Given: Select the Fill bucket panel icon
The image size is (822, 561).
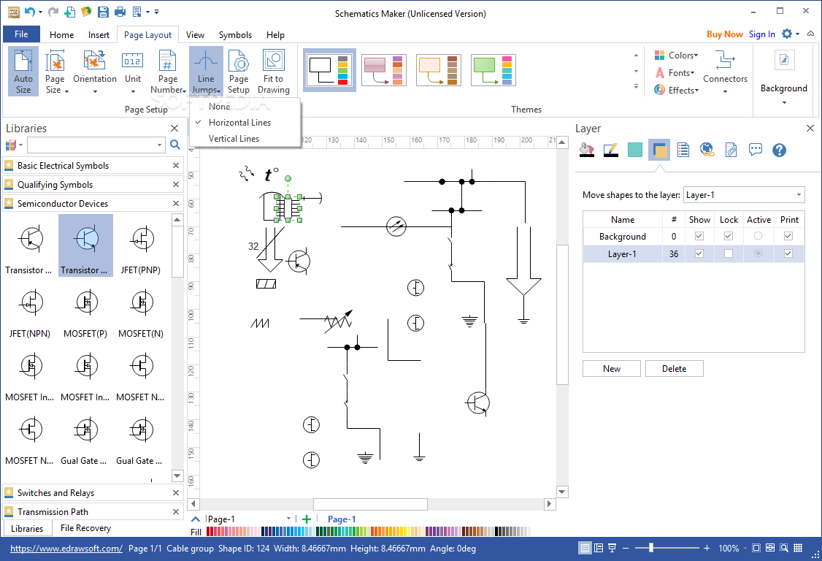Looking at the screenshot, I should point(587,150).
